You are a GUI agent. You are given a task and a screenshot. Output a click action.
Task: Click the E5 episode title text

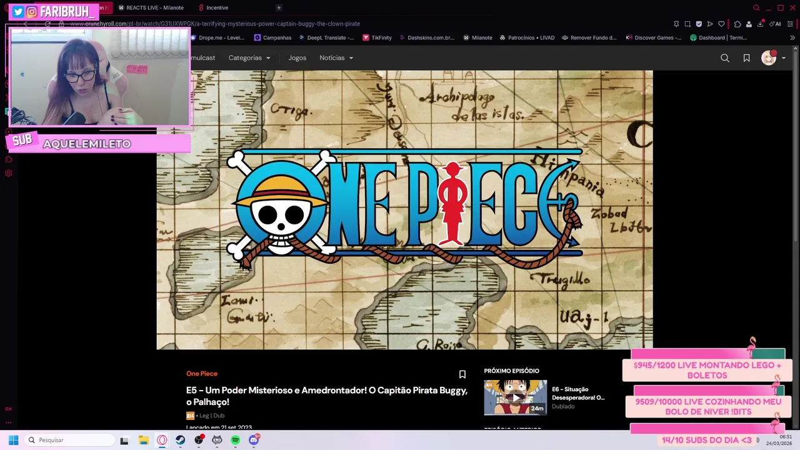tap(327, 396)
